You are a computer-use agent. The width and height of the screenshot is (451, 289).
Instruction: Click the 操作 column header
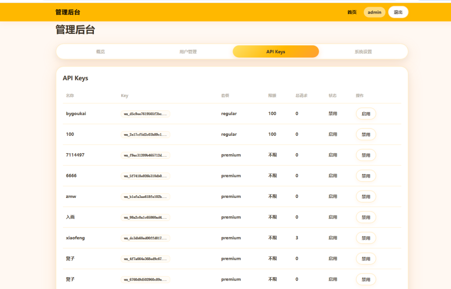(x=360, y=95)
